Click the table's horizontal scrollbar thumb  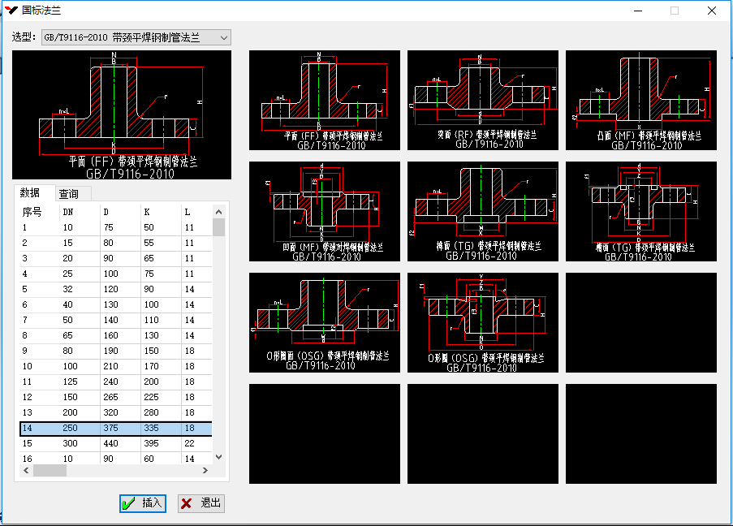pos(49,471)
